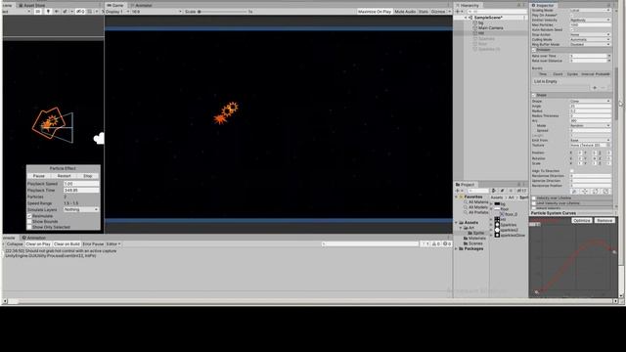Viewport: 626px width, 352px height.
Task: Click third shape gizmo rotate tool icon
Action: tap(596, 192)
